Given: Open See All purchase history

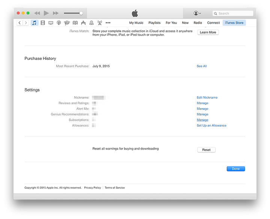Looking at the screenshot, I should pyautogui.click(x=202, y=66).
